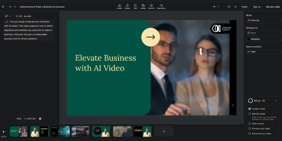Click the Set up progress ring icon
The image size is (282, 141).
[250, 101]
